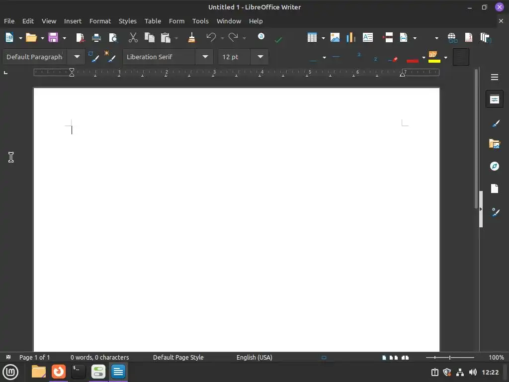
Task: Click the Cut scissors icon
Action: click(133, 38)
